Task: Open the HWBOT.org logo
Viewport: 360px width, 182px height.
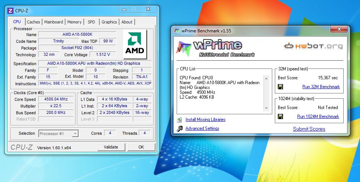Action: tap(314, 46)
